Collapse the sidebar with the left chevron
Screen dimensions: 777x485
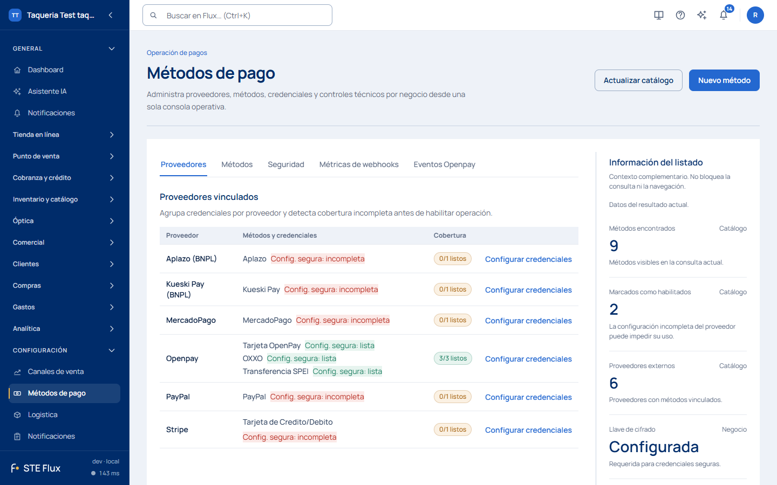click(111, 15)
